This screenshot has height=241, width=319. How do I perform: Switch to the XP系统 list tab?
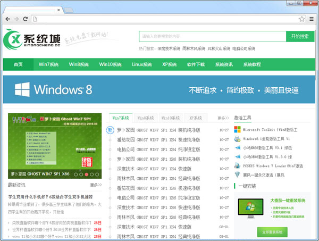pyautogui.click(x=196, y=118)
